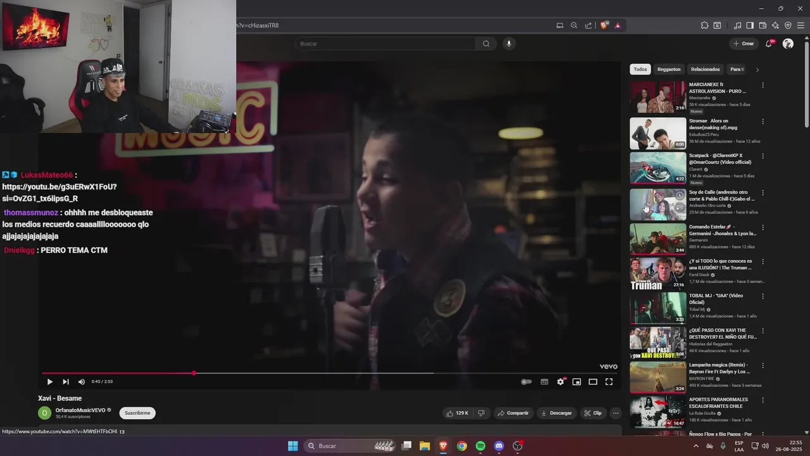Click the Descargar download button
Screen dimensions: 810x456
click(557, 413)
